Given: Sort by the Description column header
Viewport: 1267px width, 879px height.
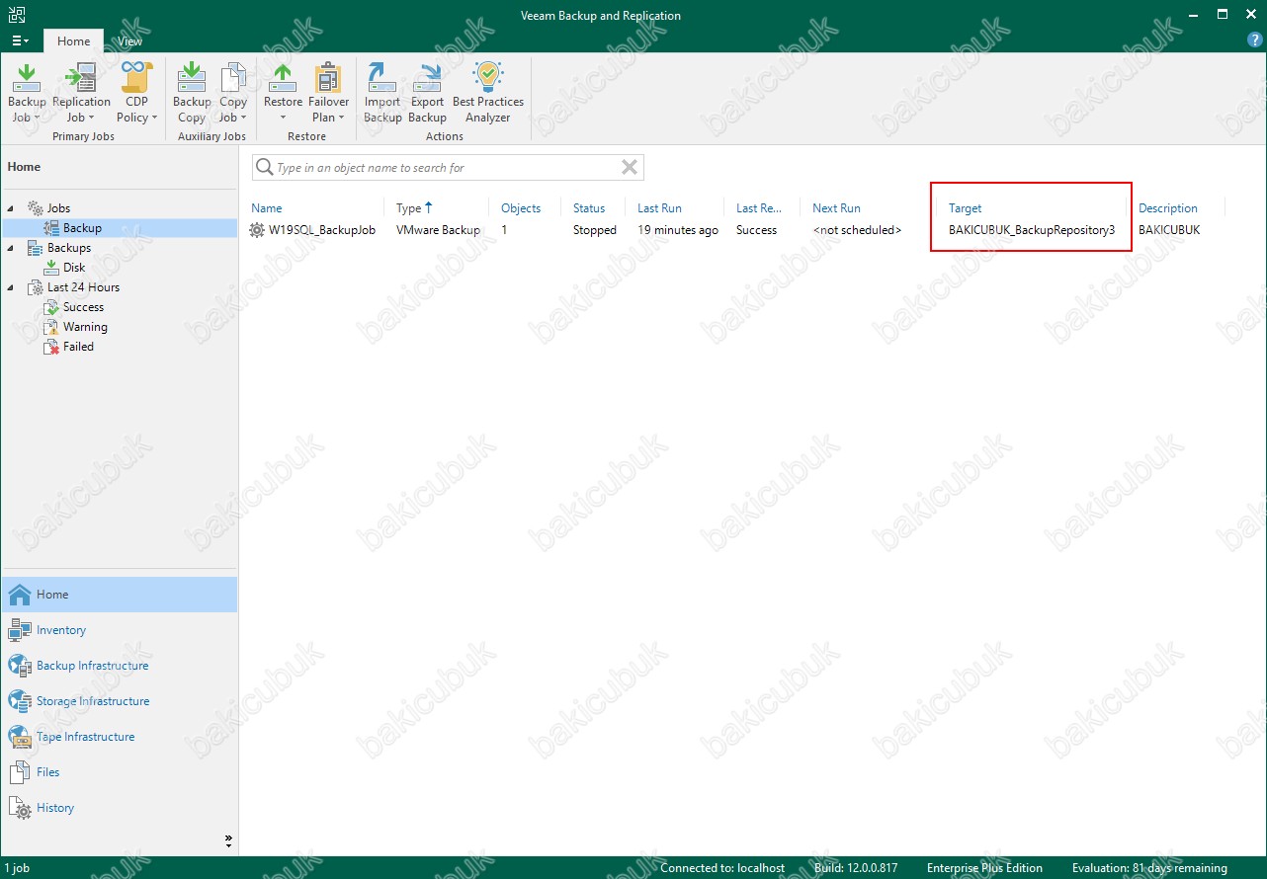Looking at the screenshot, I should coord(1168,208).
